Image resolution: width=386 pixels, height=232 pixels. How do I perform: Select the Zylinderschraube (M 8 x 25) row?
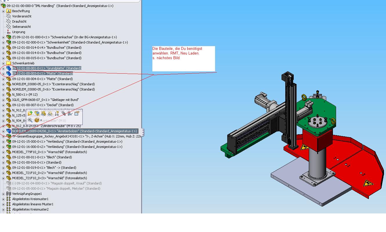(46, 126)
